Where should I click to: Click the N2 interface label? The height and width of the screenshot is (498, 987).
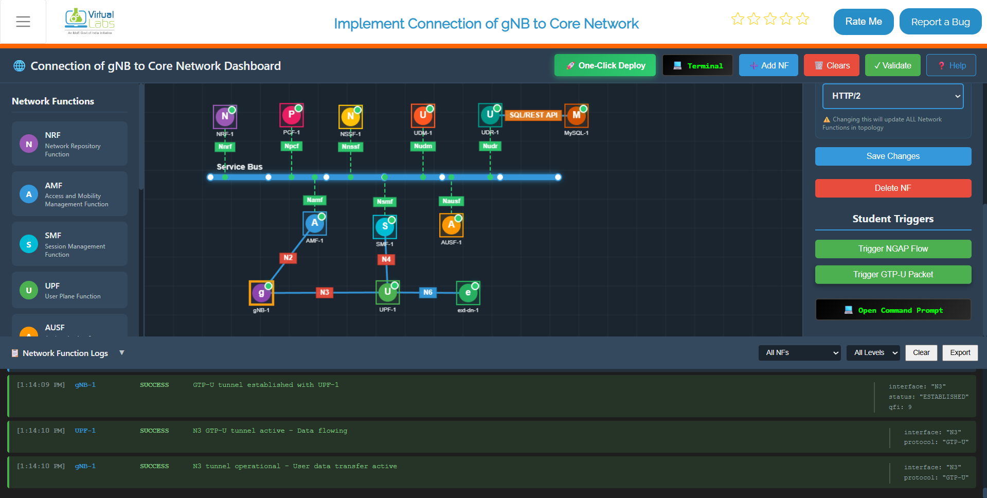[x=288, y=257]
